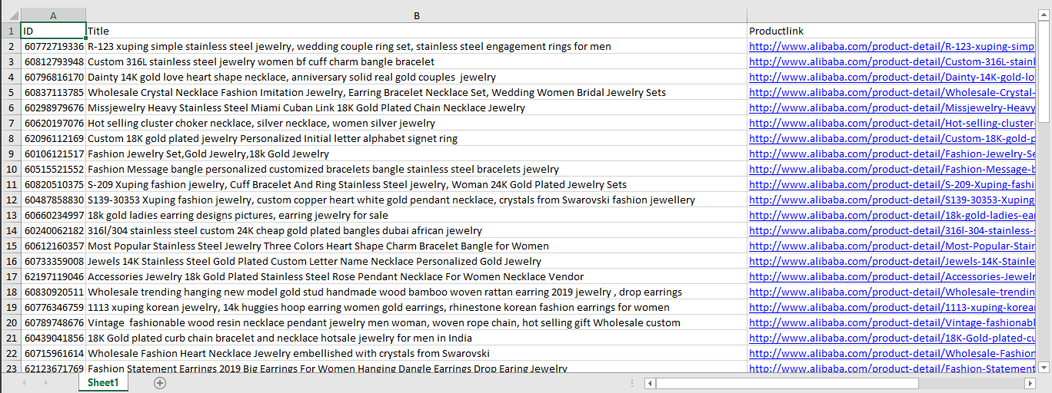The image size is (1052, 393).
Task: Open the 18k-gold-ladies-earring product link
Action: [x=892, y=215]
